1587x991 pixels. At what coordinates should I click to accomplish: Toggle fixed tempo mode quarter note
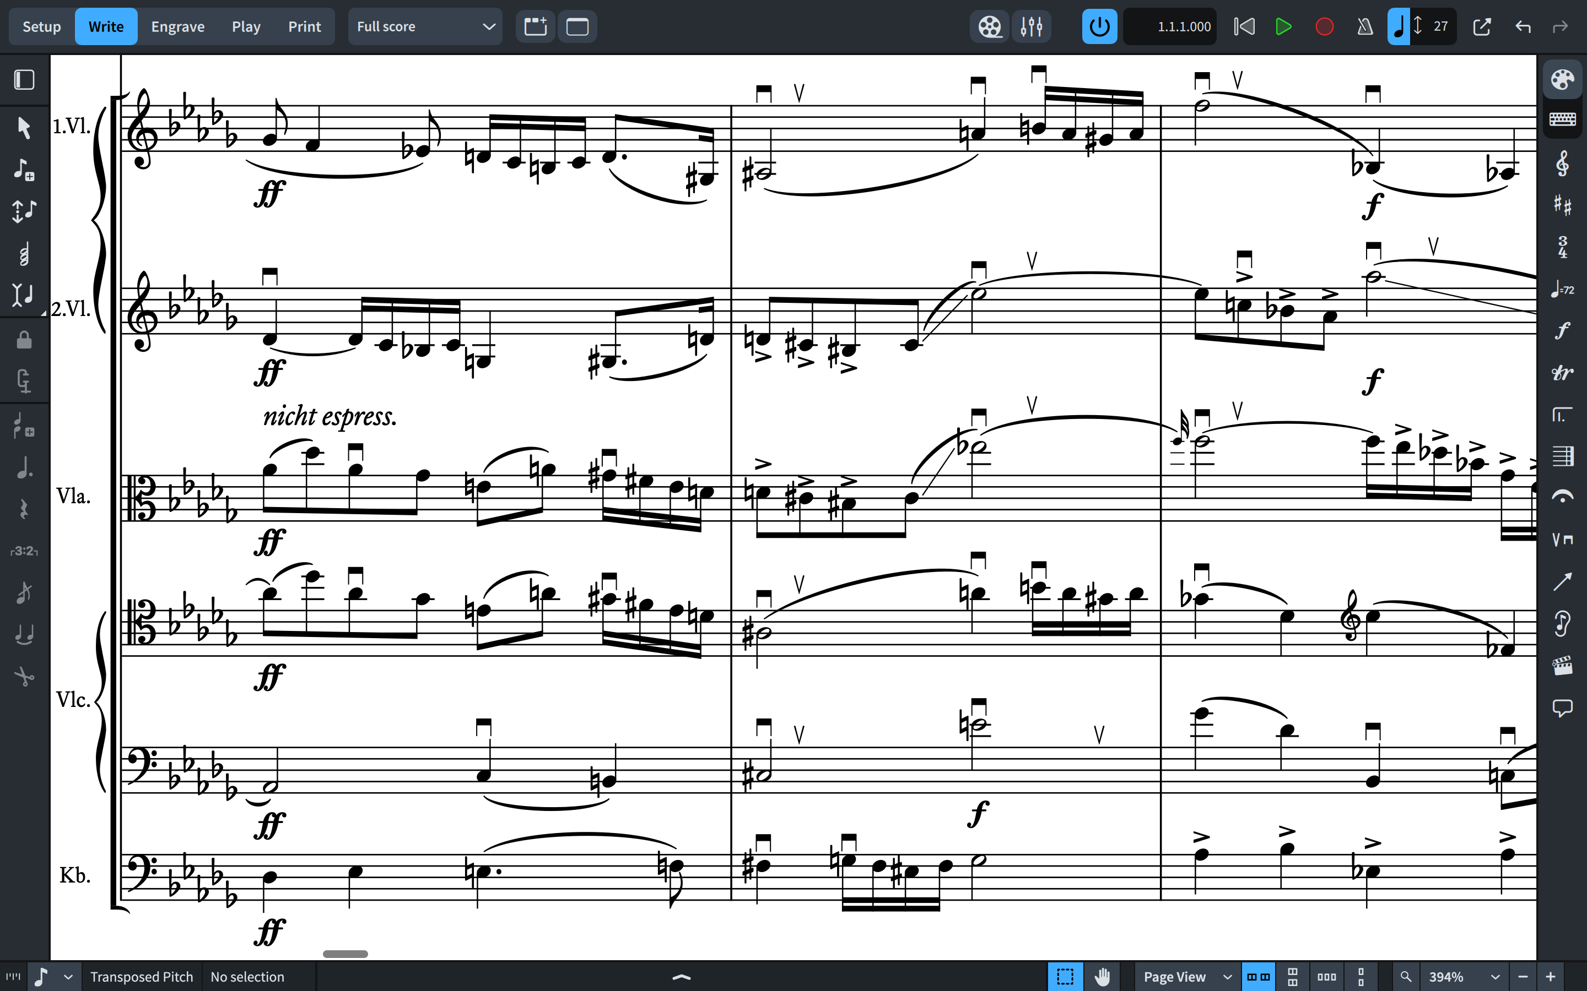coord(1398,27)
